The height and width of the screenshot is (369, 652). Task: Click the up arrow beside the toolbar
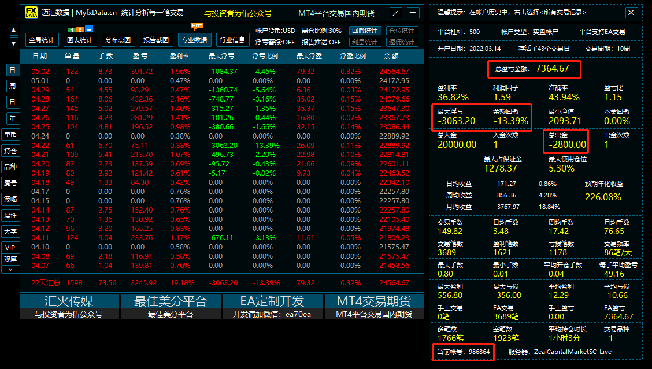(14, 30)
